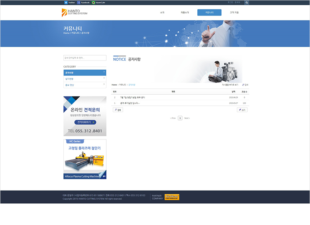Open the 고객 지원 menu in main navigation

234,12
